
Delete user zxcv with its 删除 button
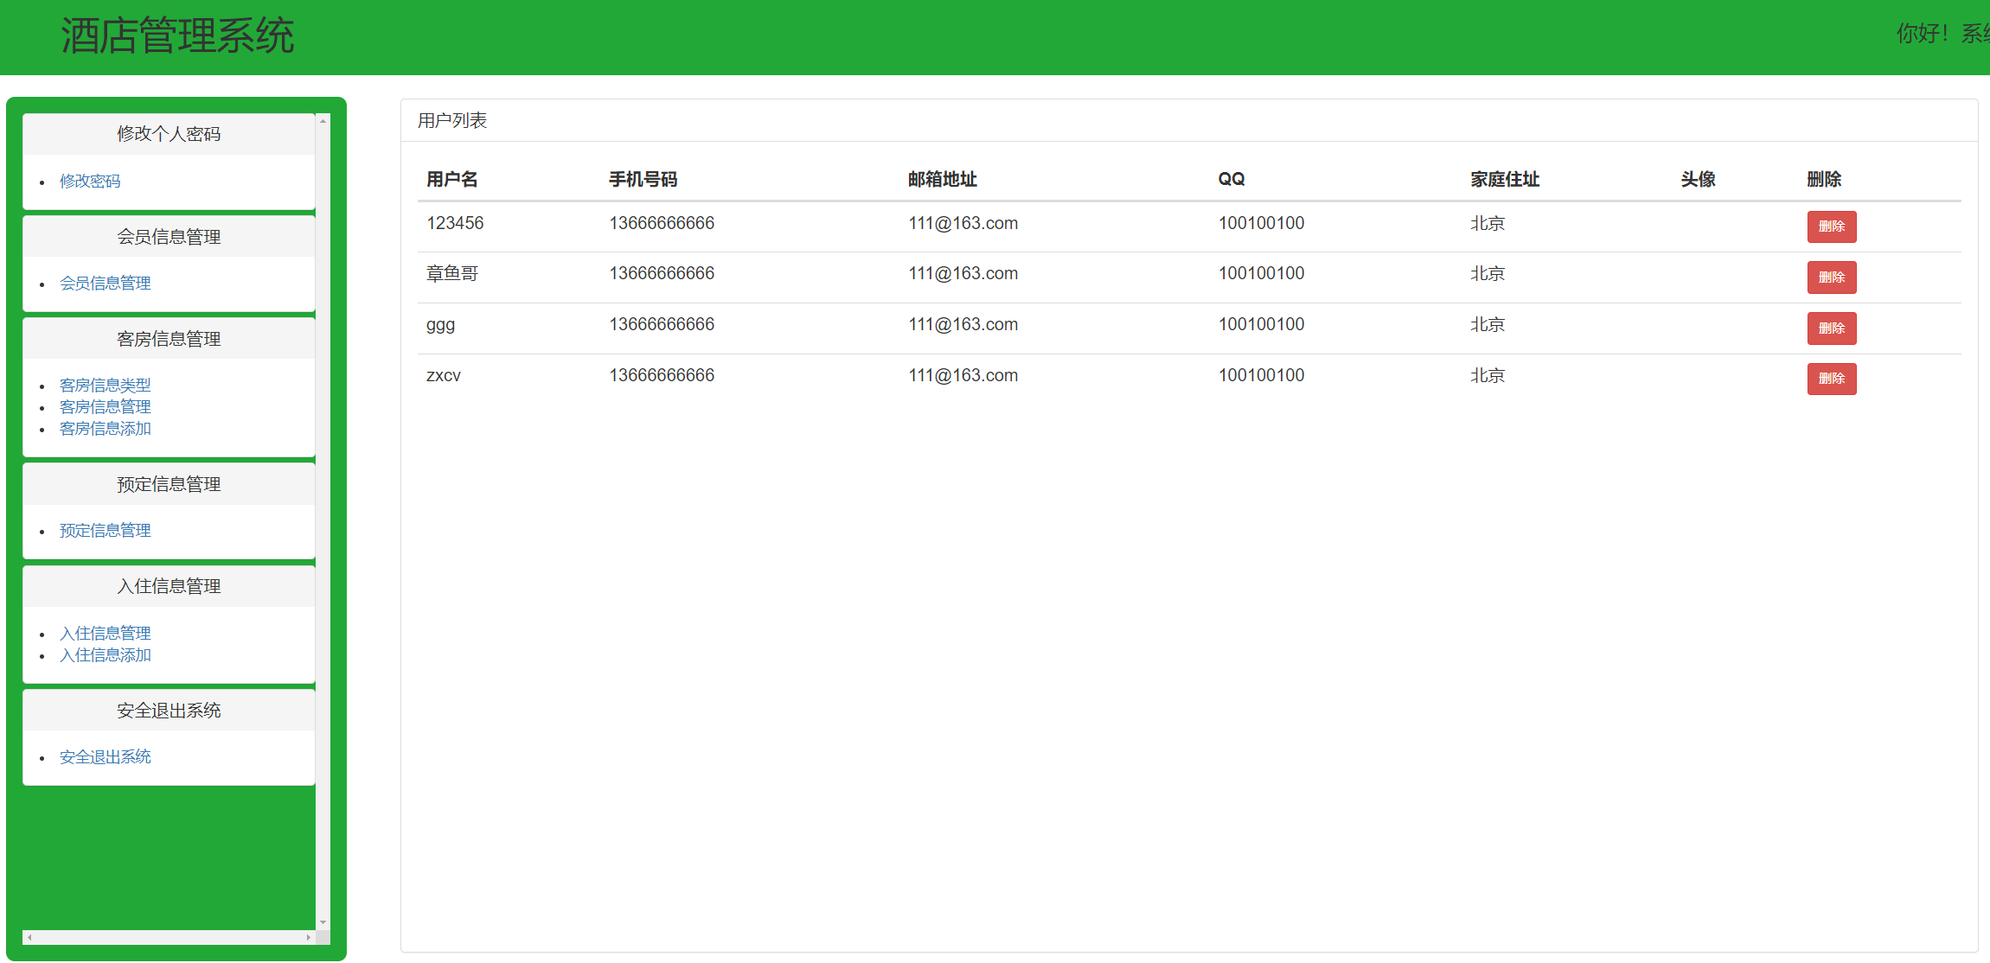(1831, 379)
